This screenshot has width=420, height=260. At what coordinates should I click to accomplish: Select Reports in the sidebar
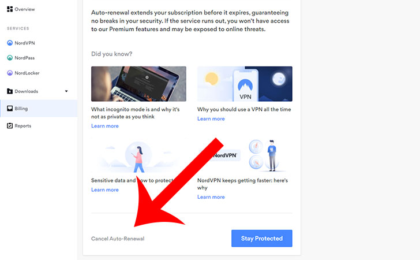[19, 125]
